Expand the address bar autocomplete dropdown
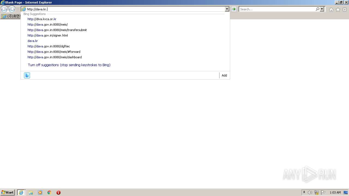Screen dimensions: 349x196 (227, 9)
